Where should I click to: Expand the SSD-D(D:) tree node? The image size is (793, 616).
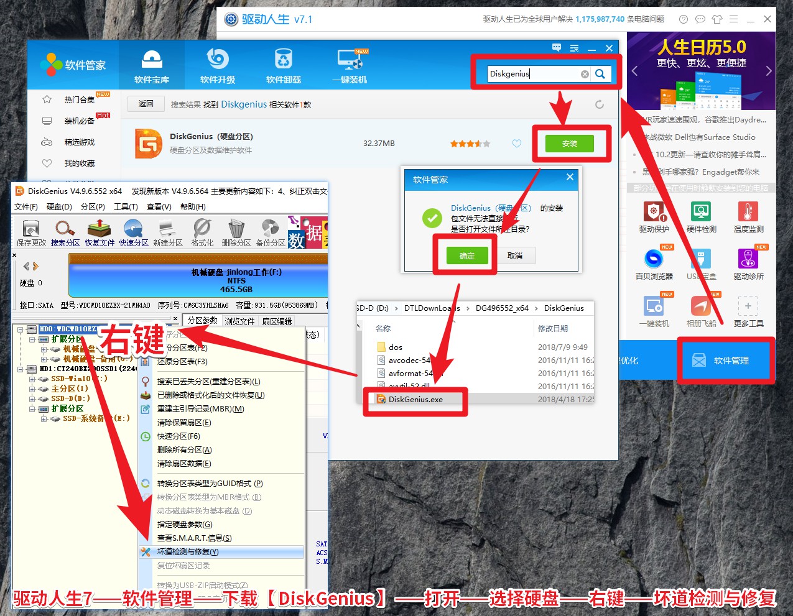pyautogui.click(x=32, y=399)
